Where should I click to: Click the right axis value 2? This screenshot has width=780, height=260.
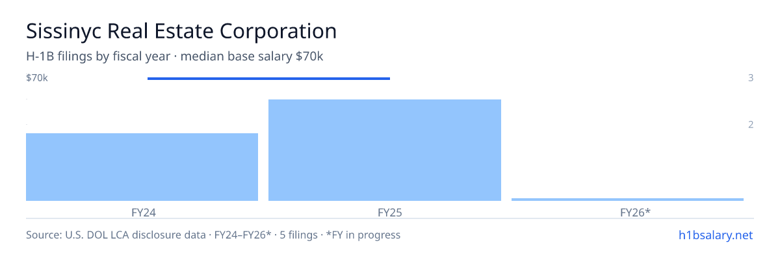pos(751,125)
